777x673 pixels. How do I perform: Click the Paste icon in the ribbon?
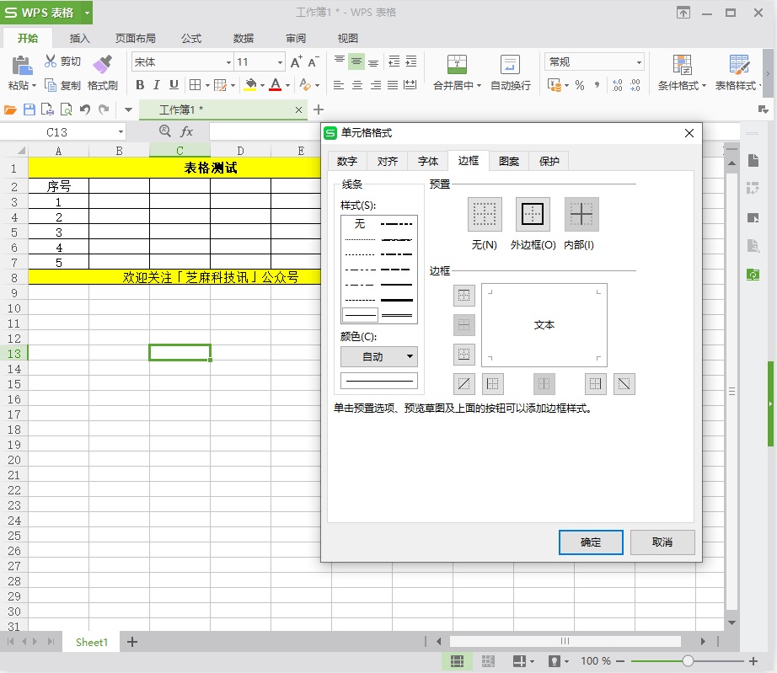pos(22,65)
